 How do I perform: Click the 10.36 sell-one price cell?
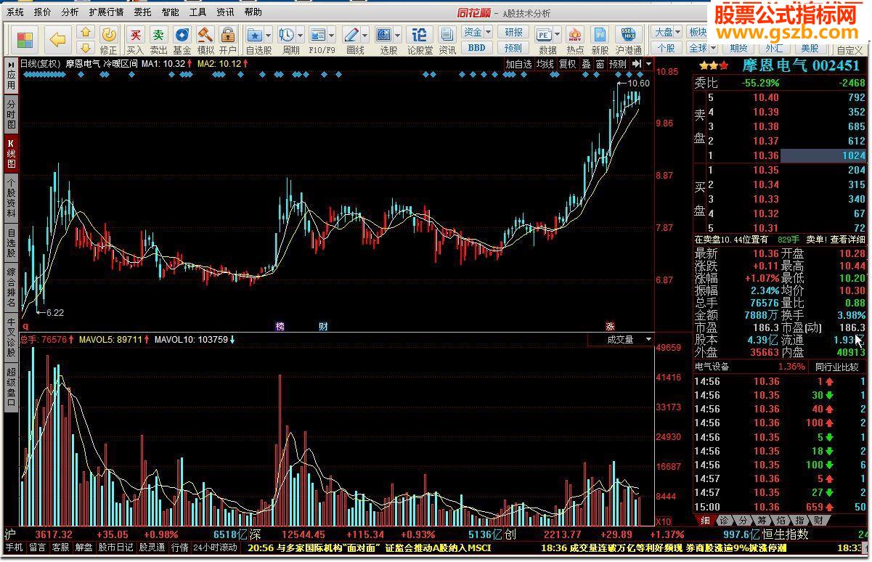click(x=765, y=155)
